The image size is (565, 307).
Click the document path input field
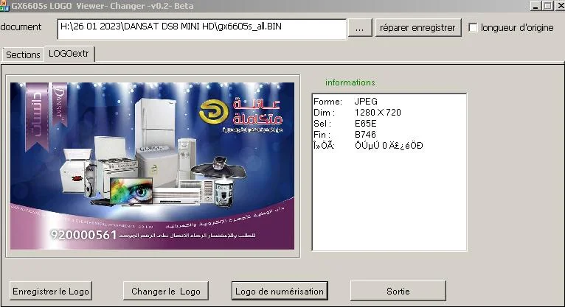point(202,29)
